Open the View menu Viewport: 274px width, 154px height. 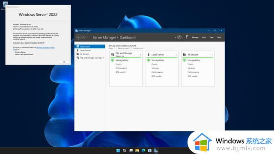tap(211, 37)
